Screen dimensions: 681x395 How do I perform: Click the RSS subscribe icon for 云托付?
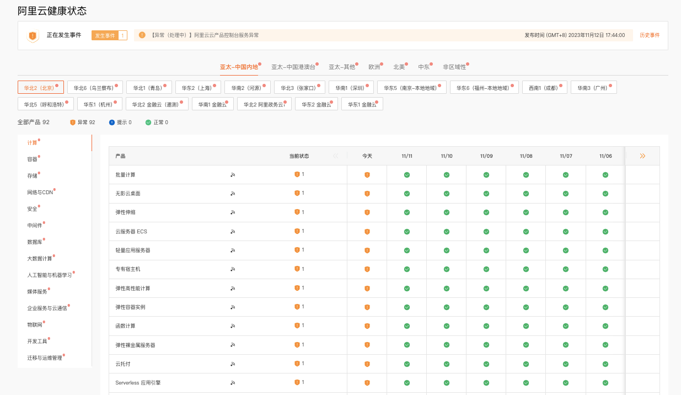tap(233, 364)
